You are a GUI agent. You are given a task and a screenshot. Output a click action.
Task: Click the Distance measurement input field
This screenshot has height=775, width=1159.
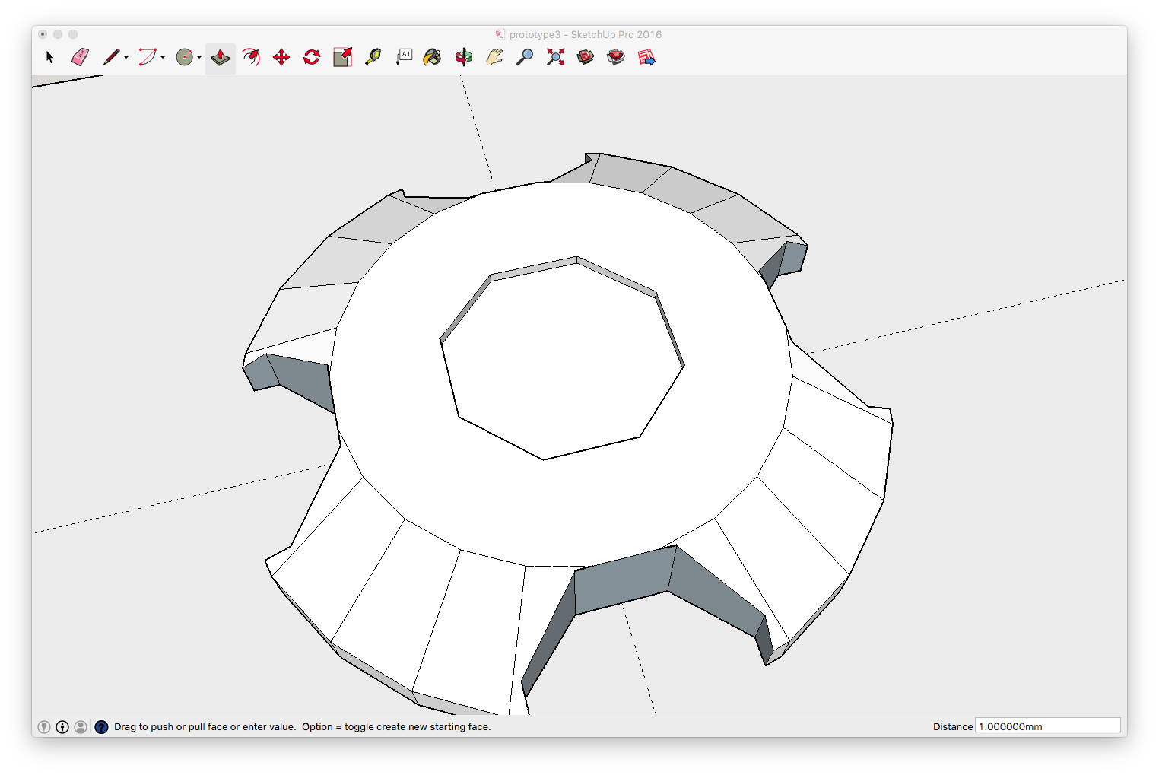[1048, 726]
